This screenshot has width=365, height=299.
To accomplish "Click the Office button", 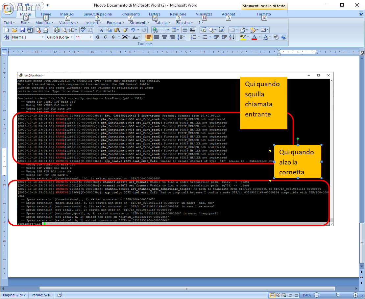I will pos(8,8).
